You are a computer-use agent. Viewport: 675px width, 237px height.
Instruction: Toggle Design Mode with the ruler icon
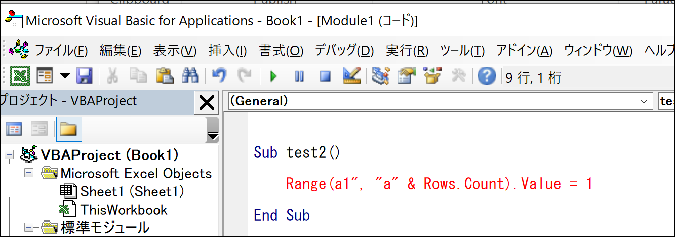(x=351, y=76)
